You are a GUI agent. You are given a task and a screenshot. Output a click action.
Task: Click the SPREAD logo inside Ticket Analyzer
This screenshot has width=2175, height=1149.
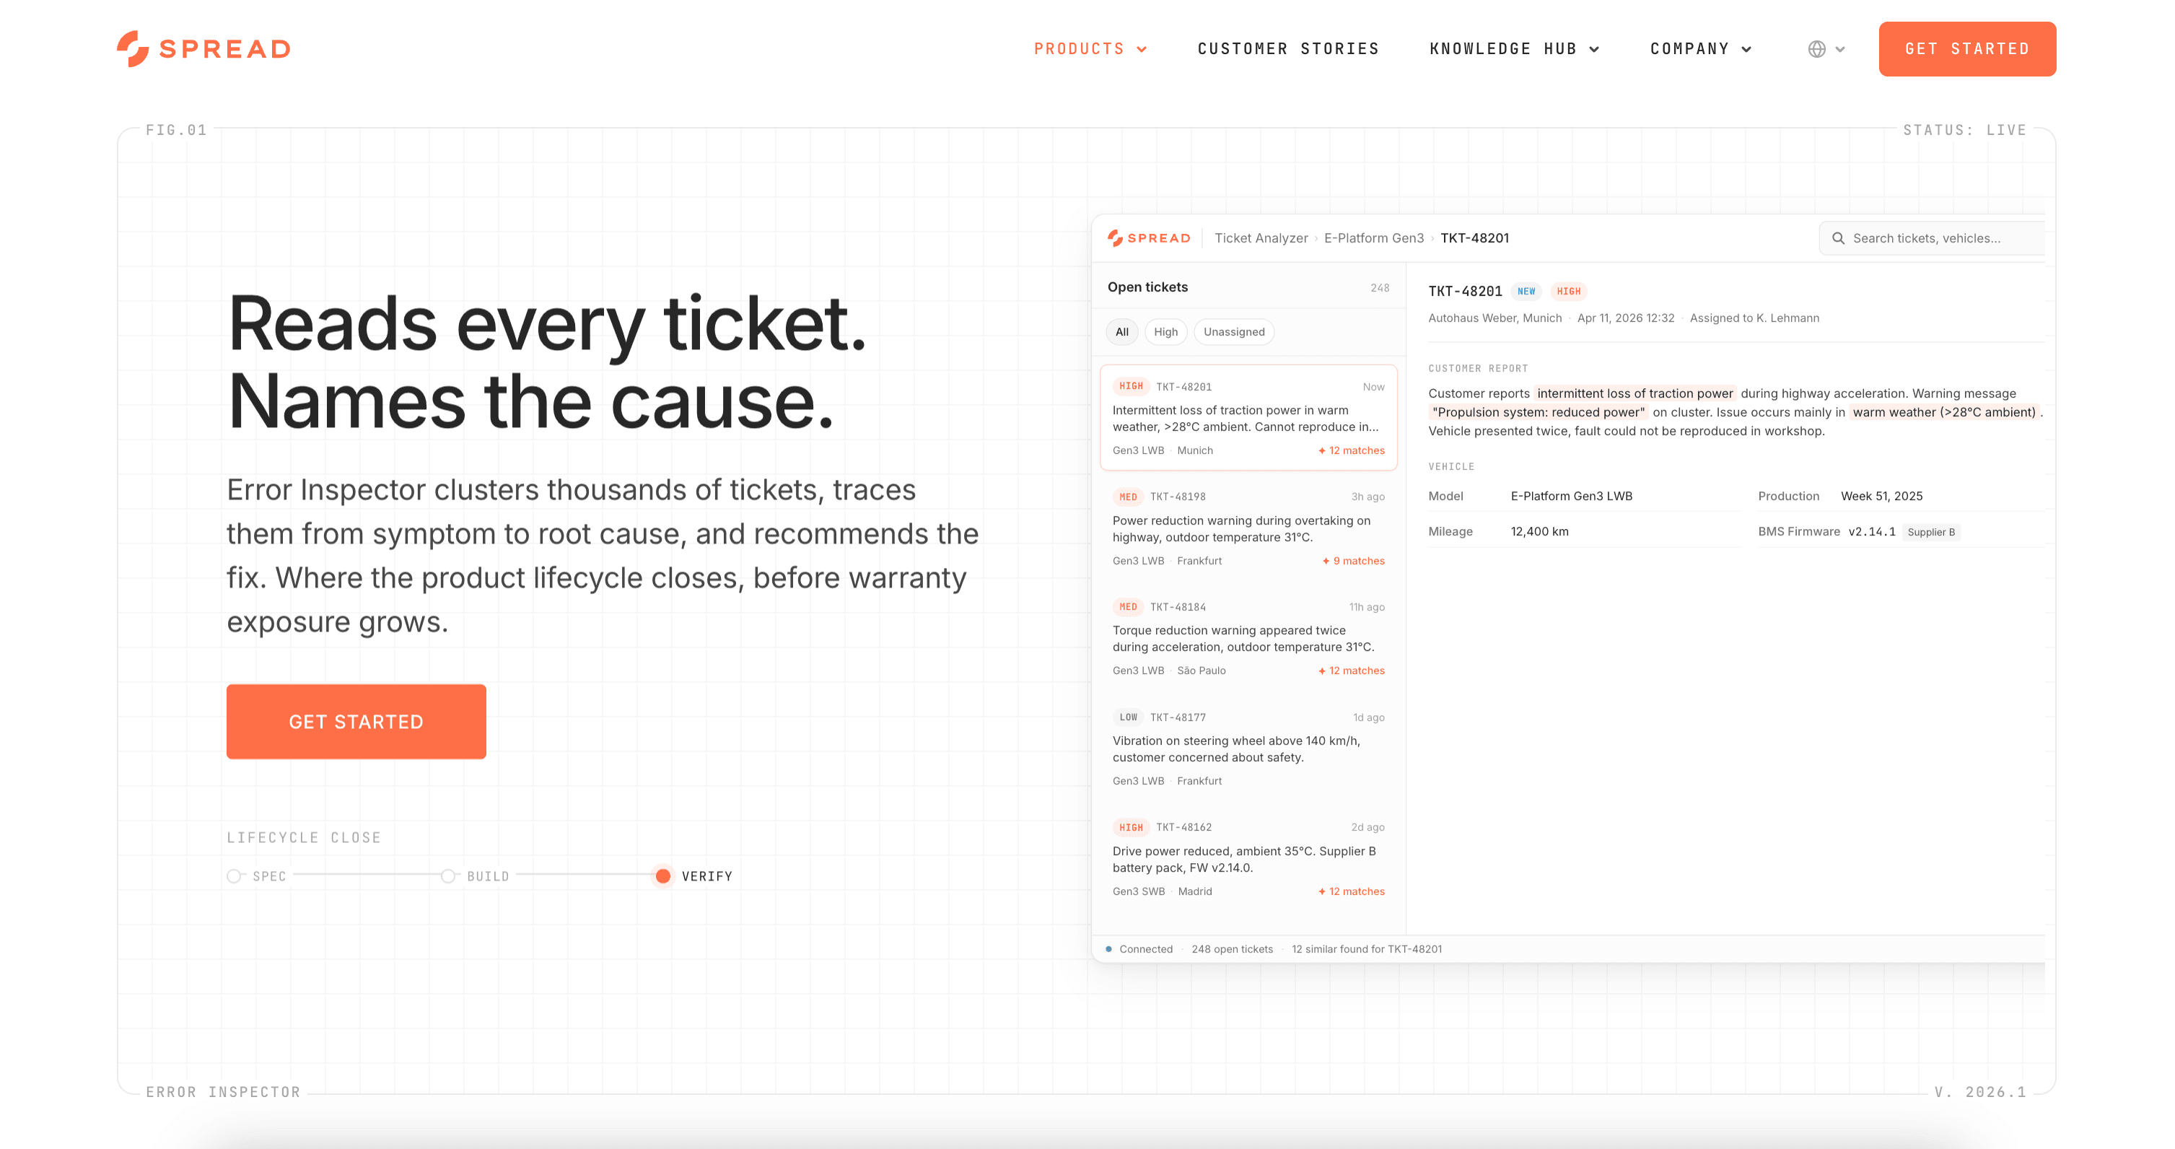tap(1149, 238)
